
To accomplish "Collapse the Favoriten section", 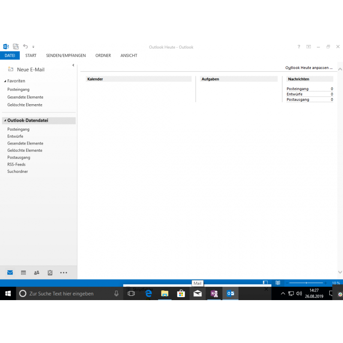I will tap(5, 81).
